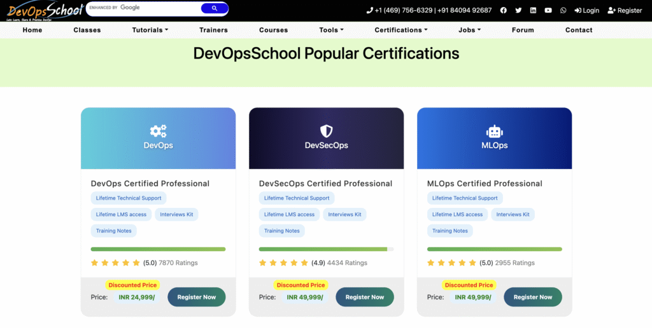Click the DevSecOps card rating bar

click(x=326, y=249)
